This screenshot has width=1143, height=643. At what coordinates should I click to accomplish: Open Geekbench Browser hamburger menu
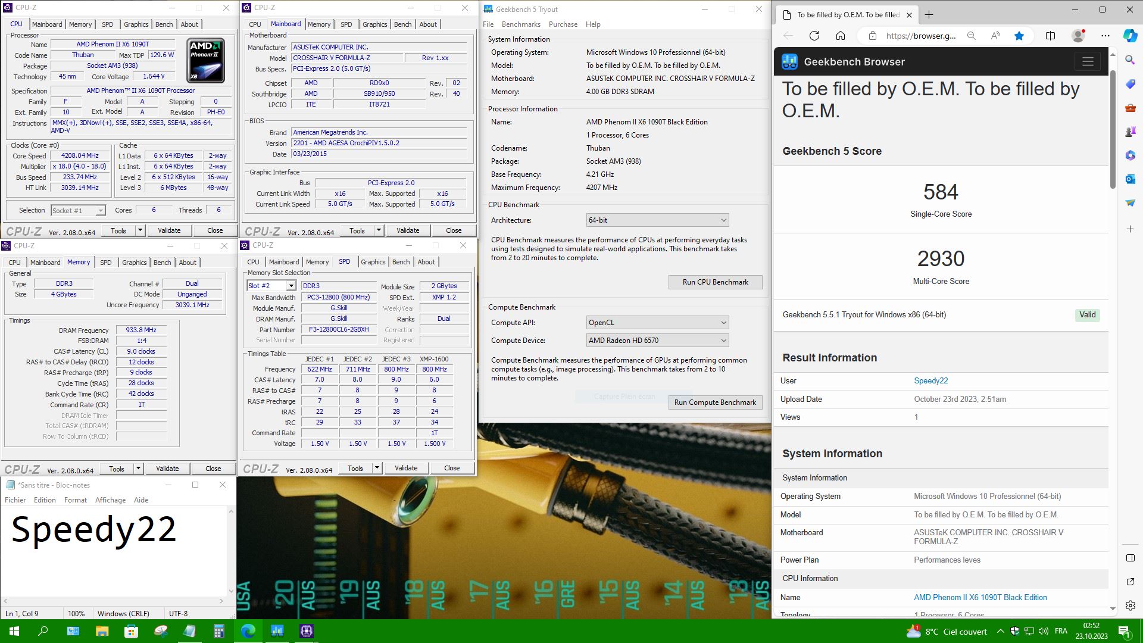(x=1088, y=61)
